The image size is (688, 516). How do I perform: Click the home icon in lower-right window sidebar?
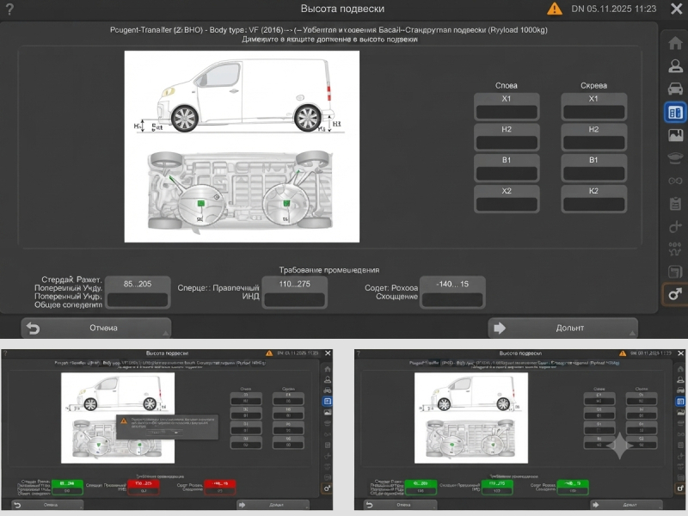pyautogui.click(x=680, y=369)
